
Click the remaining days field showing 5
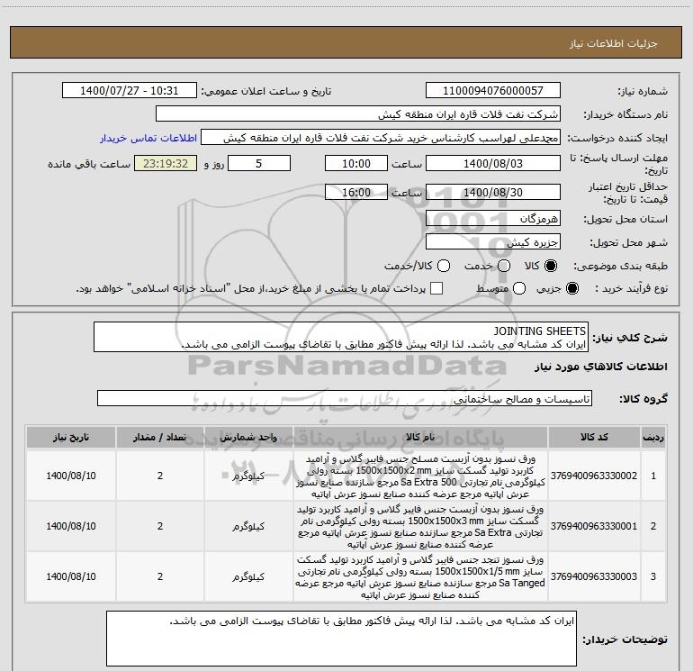click(259, 164)
